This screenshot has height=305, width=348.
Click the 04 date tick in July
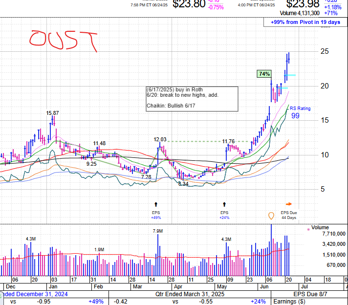click(x=308, y=280)
